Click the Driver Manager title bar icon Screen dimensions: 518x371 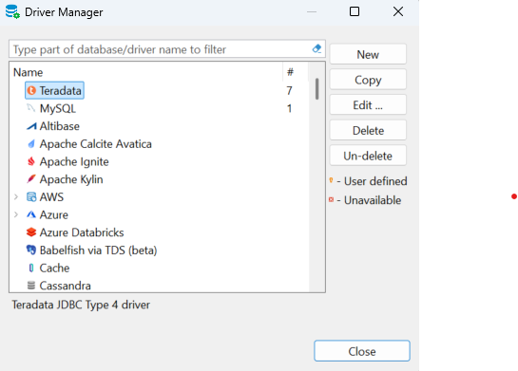[x=12, y=11]
